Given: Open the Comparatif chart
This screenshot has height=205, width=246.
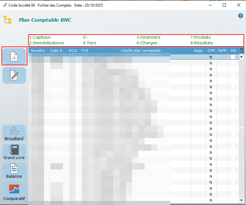Looking at the screenshot, I should tap(14, 192).
